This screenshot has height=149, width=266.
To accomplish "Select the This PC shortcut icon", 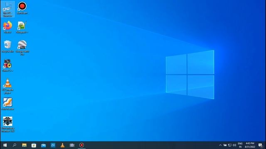I will pos(7,9).
